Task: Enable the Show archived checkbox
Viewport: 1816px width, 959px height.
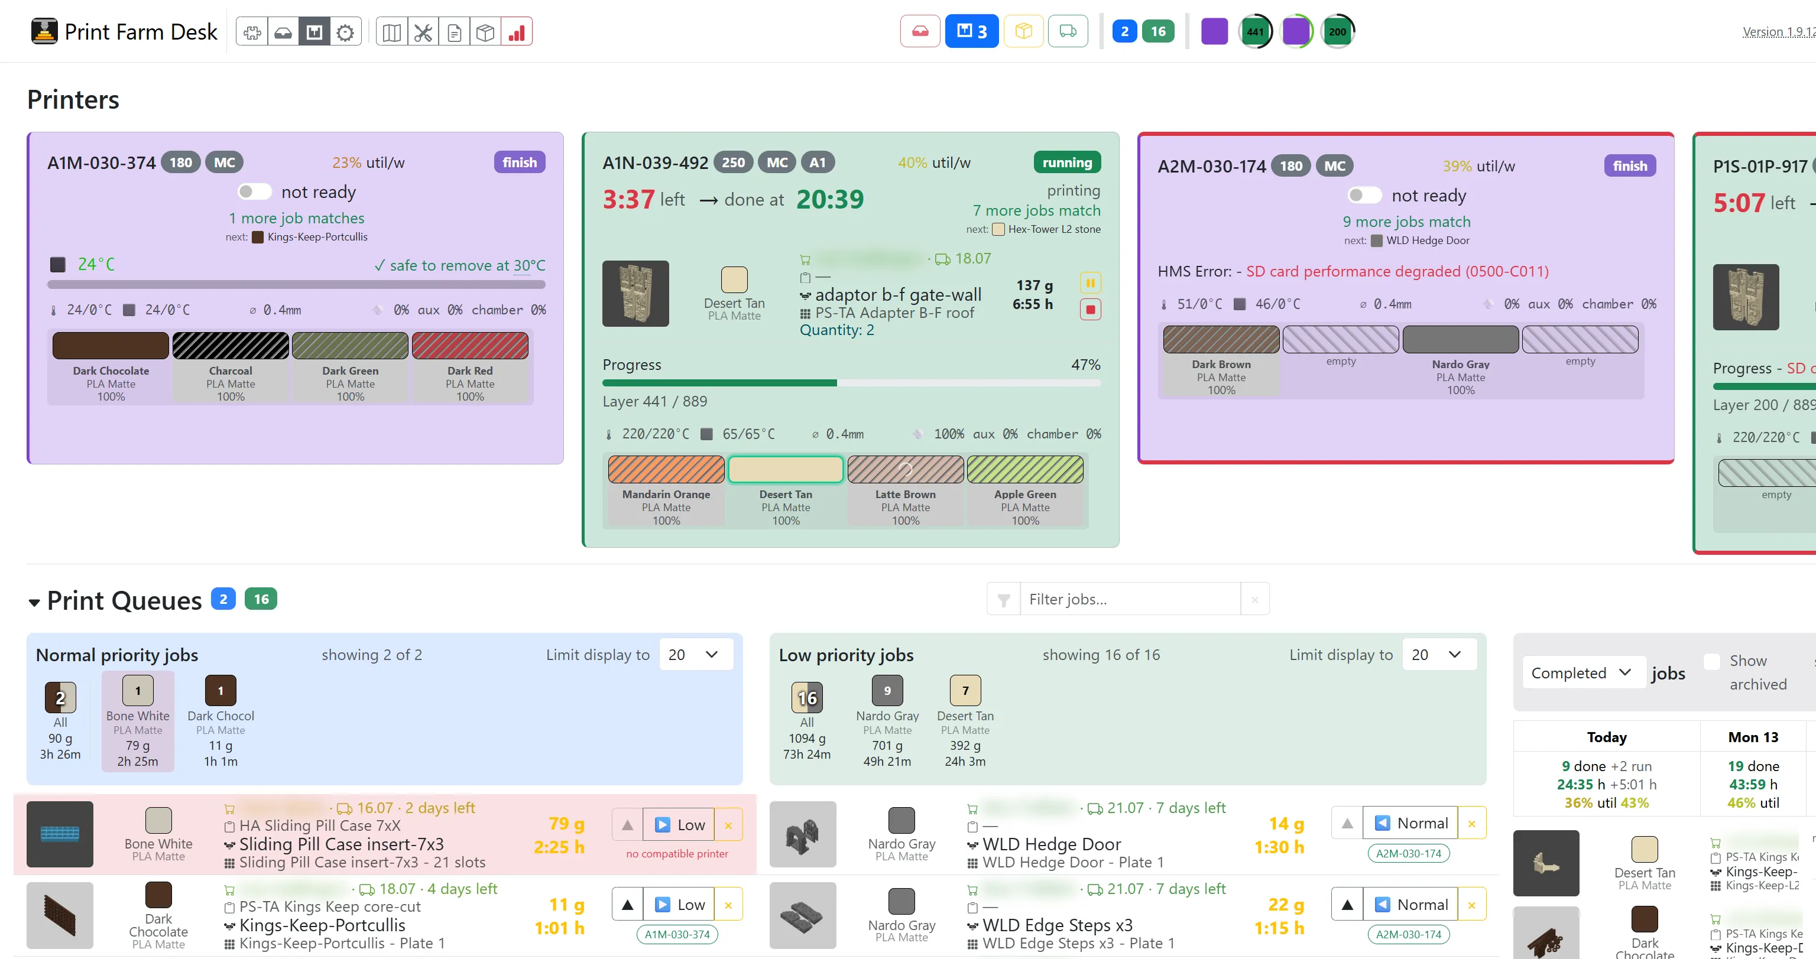Action: (x=1712, y=661)
